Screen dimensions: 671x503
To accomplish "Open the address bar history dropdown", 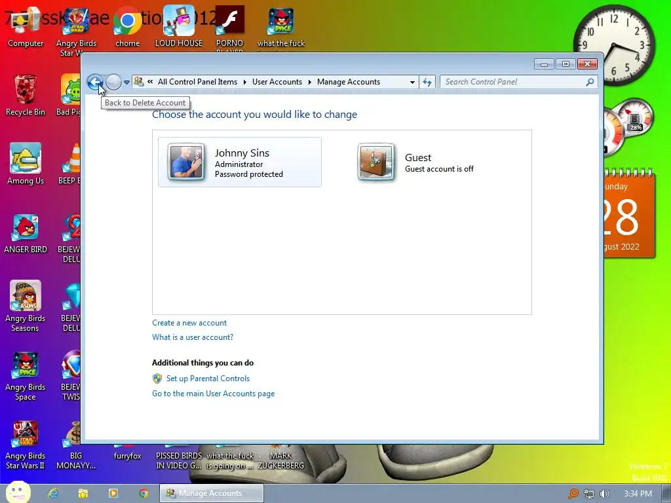I will click(x=412, y=82).
